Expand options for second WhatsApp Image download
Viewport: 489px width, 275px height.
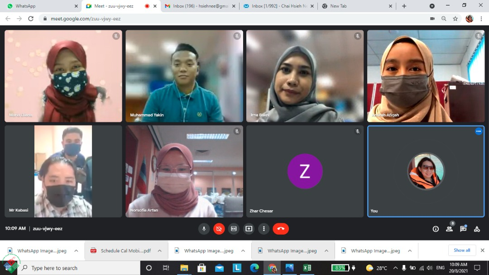pos(243,251)
